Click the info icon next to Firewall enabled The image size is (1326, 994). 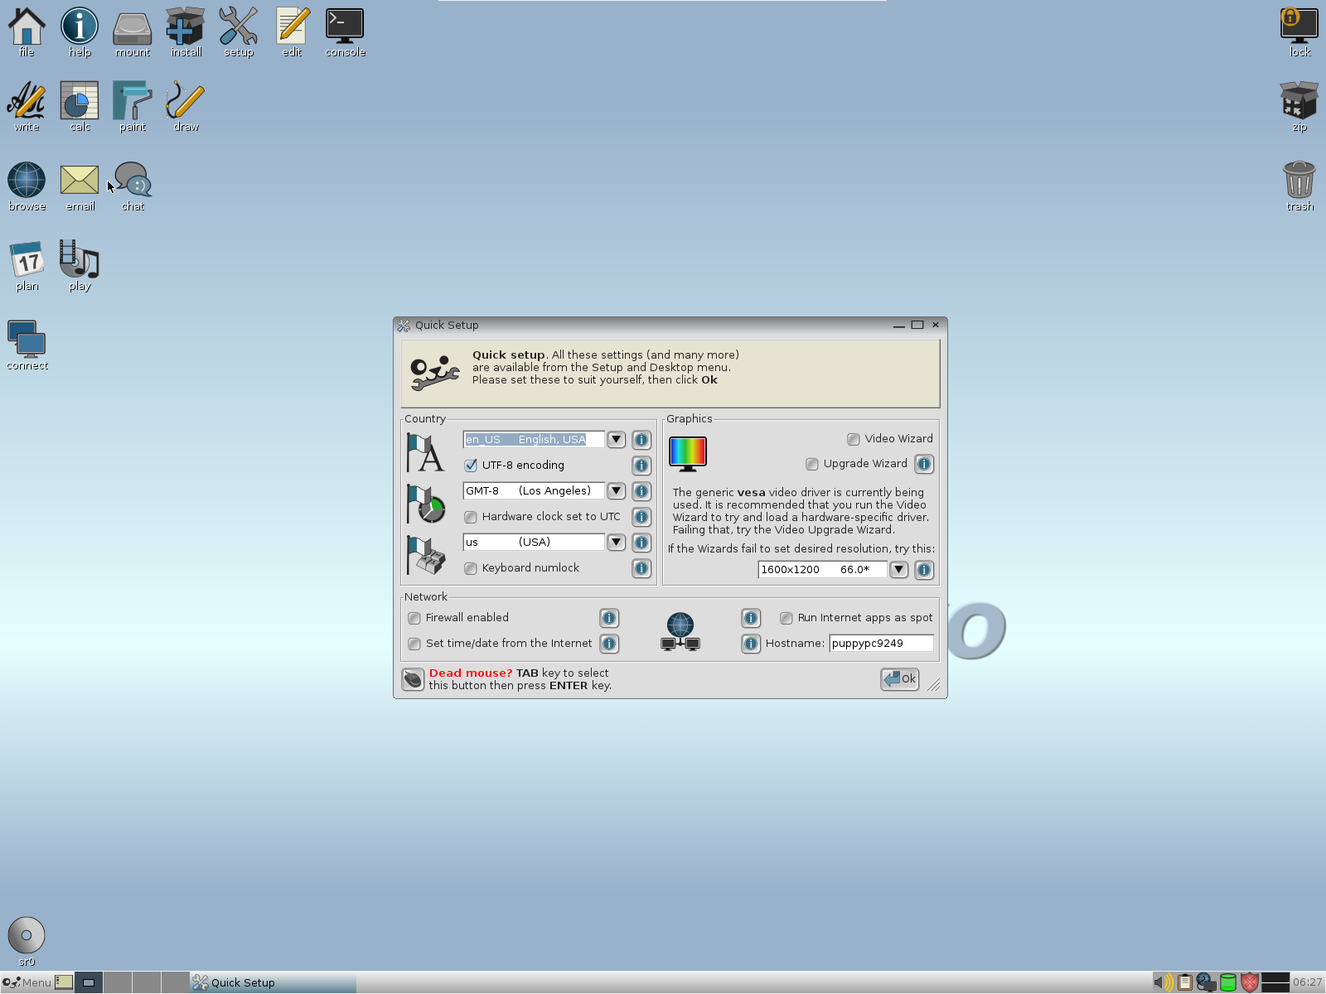(609, 618)
